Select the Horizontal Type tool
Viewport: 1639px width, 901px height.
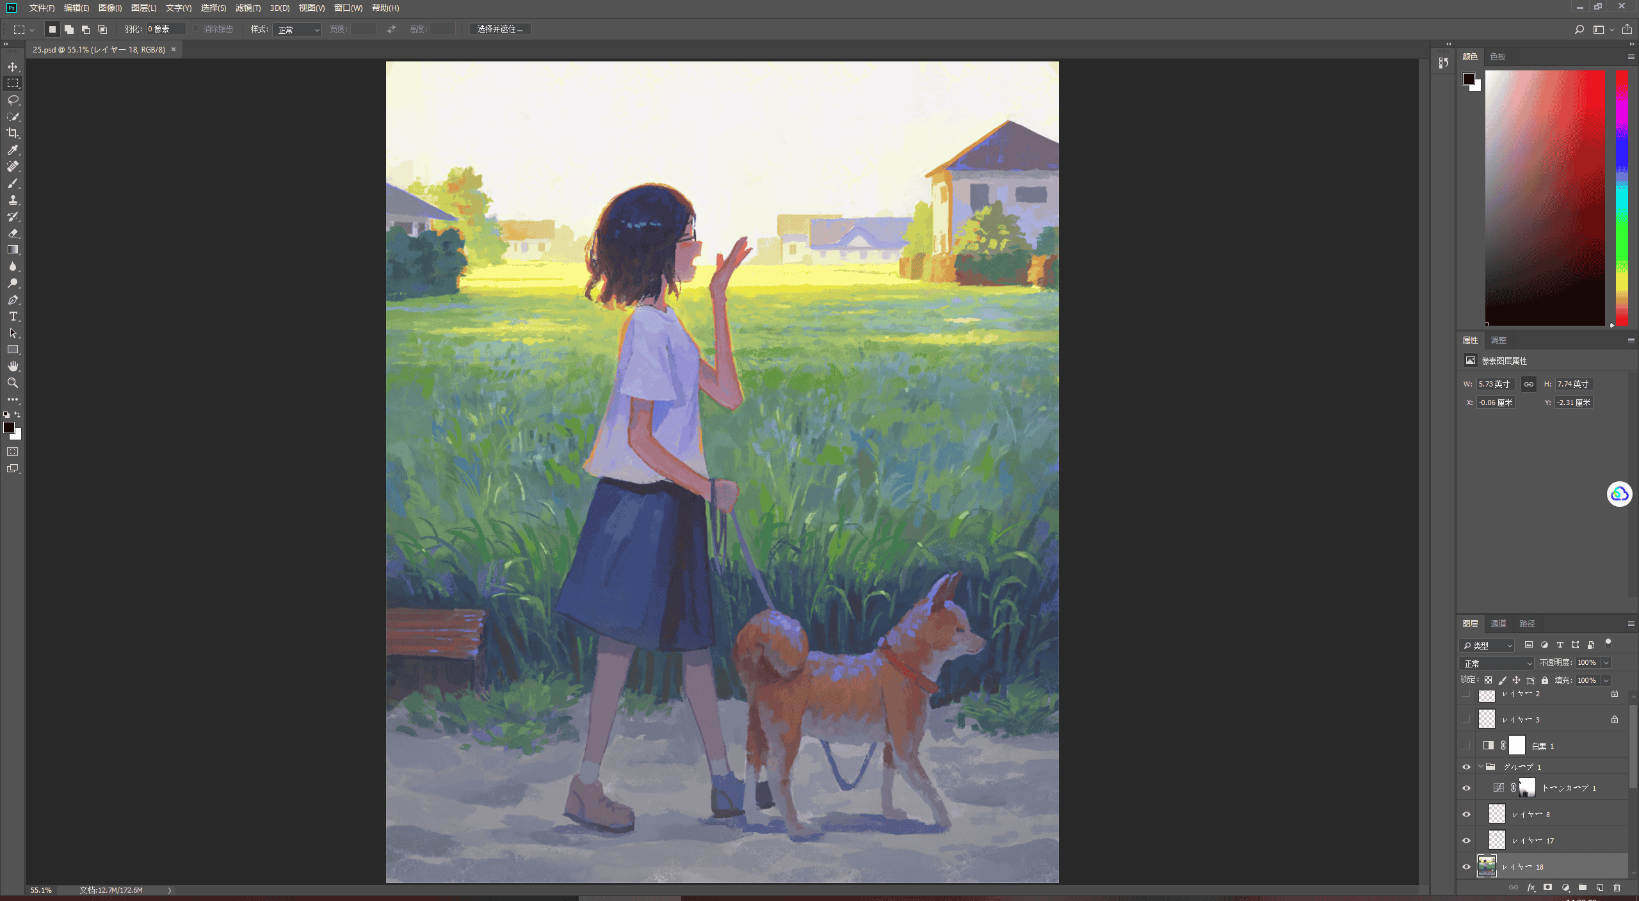[x=13, y=316]
